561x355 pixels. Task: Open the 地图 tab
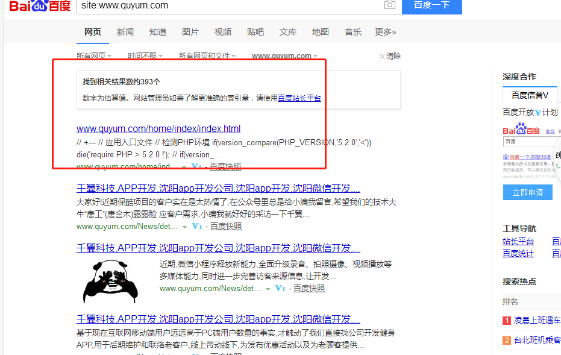(321, 32)
